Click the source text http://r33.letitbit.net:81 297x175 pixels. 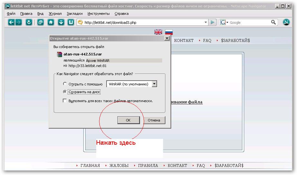87,66
